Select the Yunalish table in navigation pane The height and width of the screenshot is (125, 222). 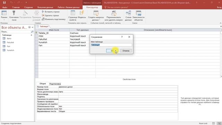click(10, 50)
